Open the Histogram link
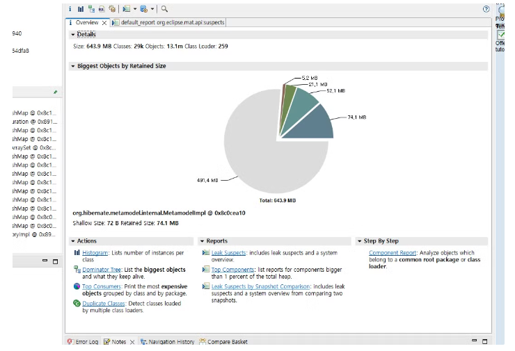The height and width of the screenshot is (351, 515). 95,252
